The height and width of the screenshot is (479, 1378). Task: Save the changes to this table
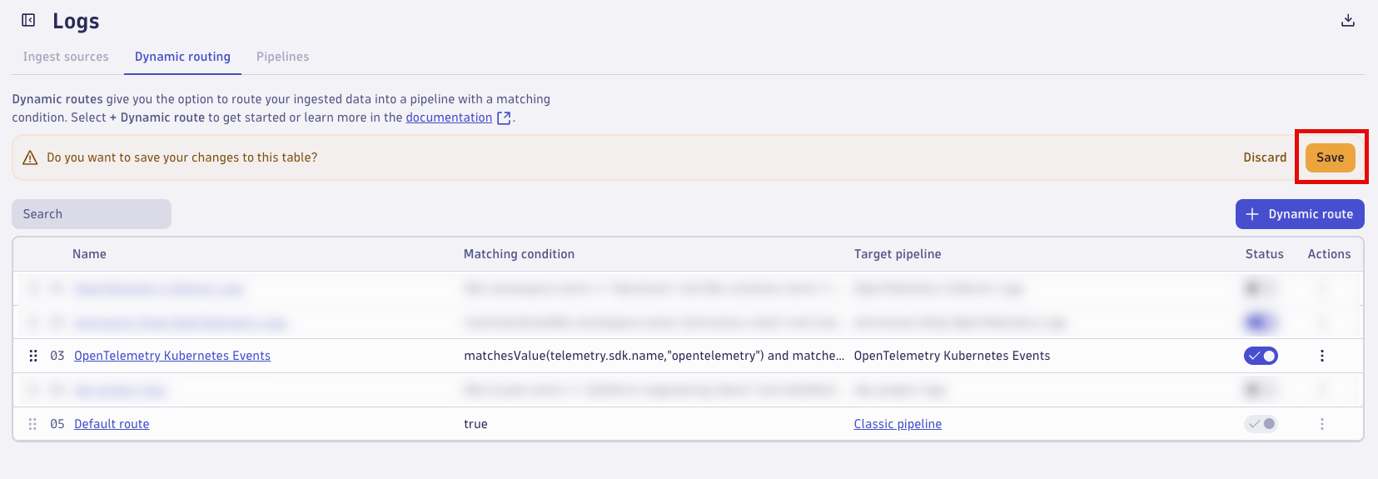click(1330, 157)
